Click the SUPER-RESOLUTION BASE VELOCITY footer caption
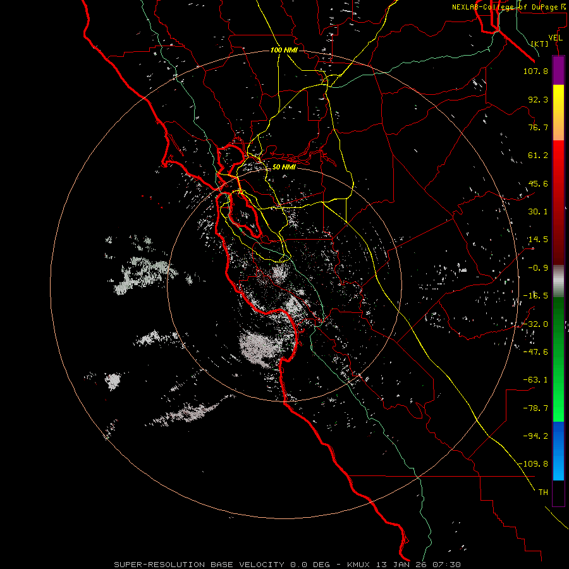This screenshot has height=569, width=569. (x=288, y=565)
